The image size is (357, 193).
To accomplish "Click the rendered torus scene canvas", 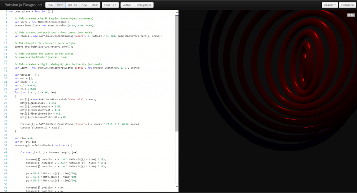I will coord(268,101).
